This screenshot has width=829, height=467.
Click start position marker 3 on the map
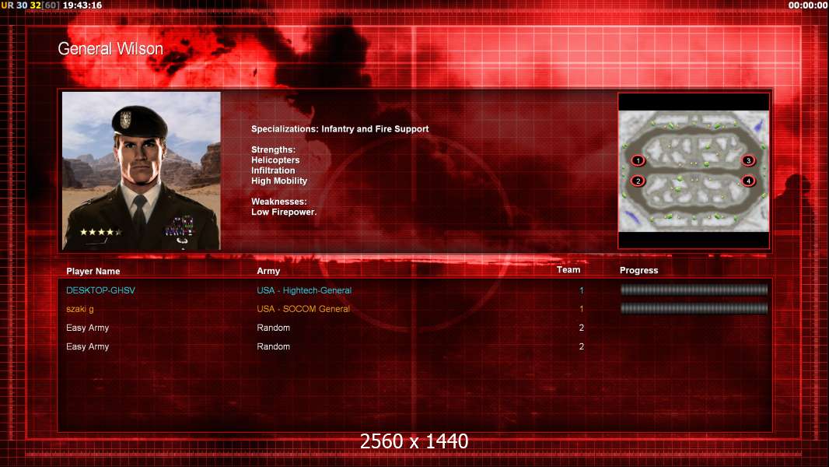click(748, 160)
